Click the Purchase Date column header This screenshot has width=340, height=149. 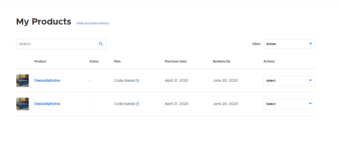[x=176, y=61]
